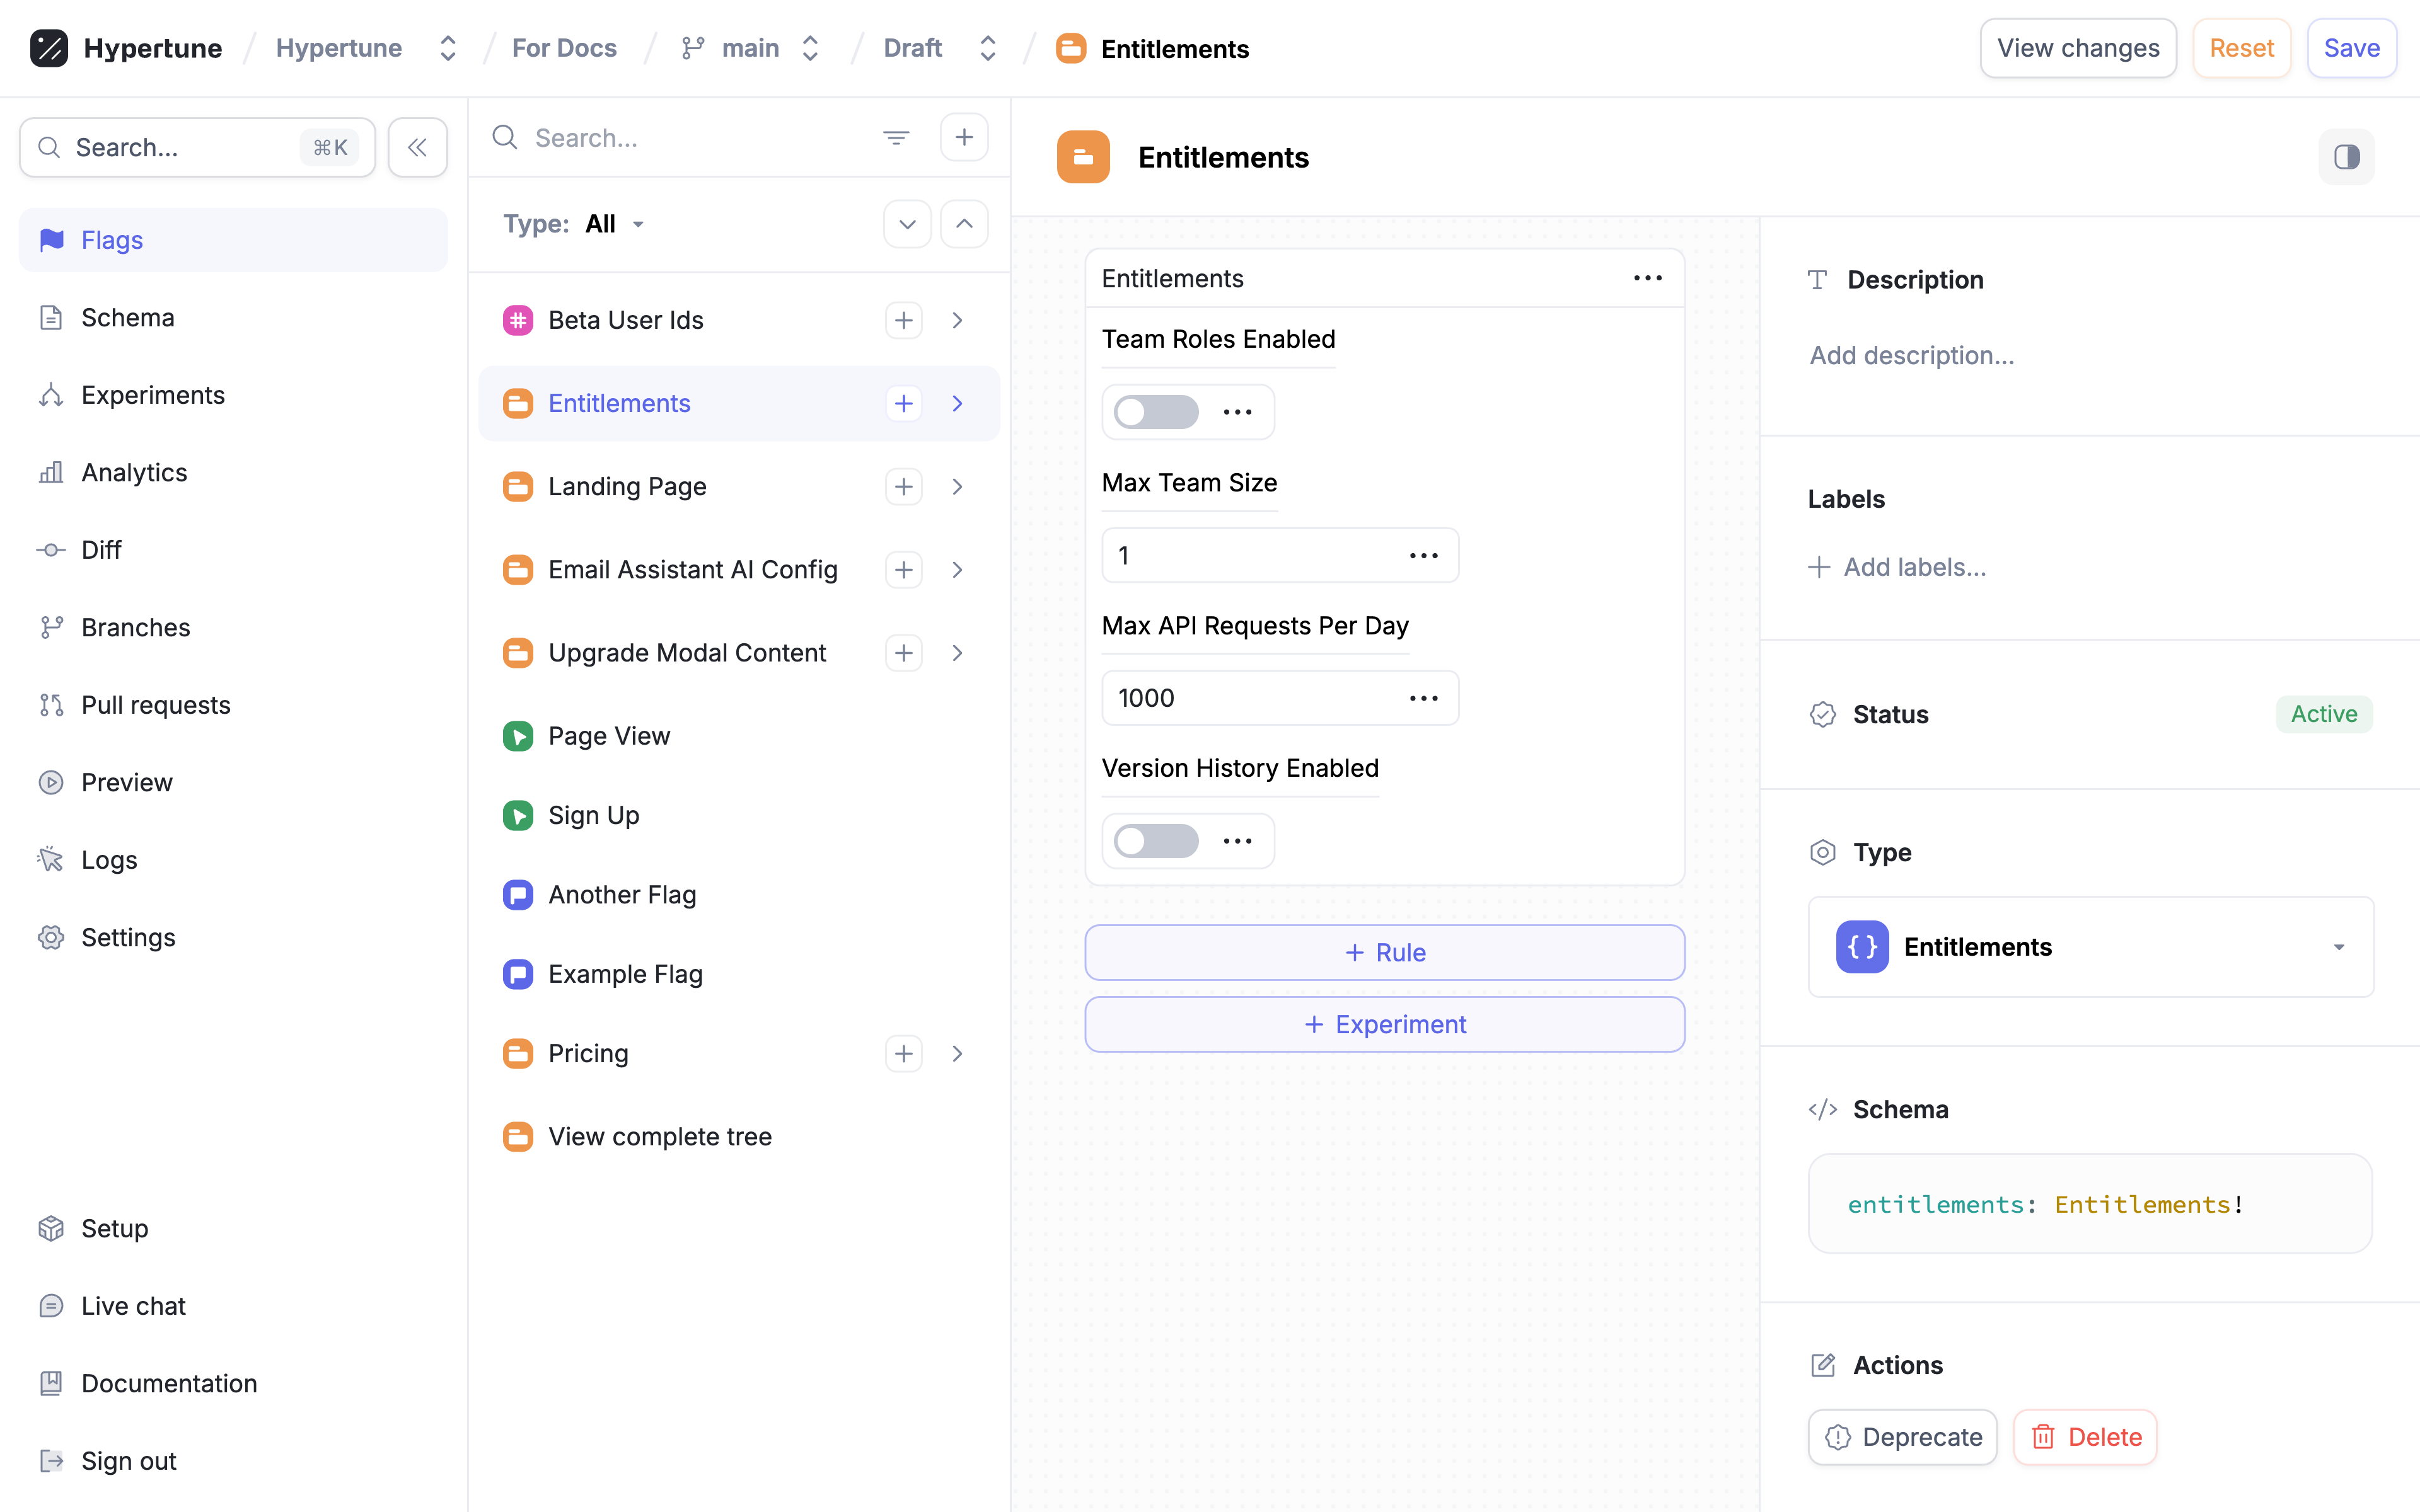This screenshot has width=2420, height=1512.
Task: Click the filter icon in flag search
Action: tap(895, 138)
